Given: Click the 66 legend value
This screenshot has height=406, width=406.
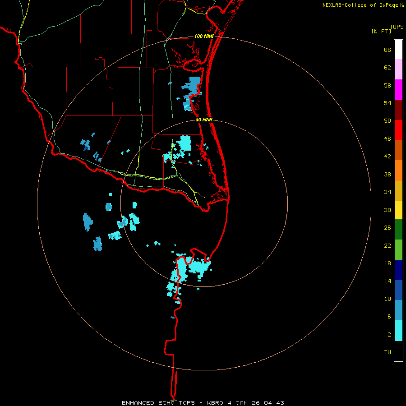Looking at the screenshot, I should [x=388, y=50].
